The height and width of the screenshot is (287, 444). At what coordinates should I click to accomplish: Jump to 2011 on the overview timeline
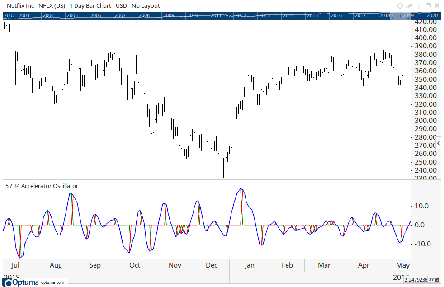(x=216, y=15)
